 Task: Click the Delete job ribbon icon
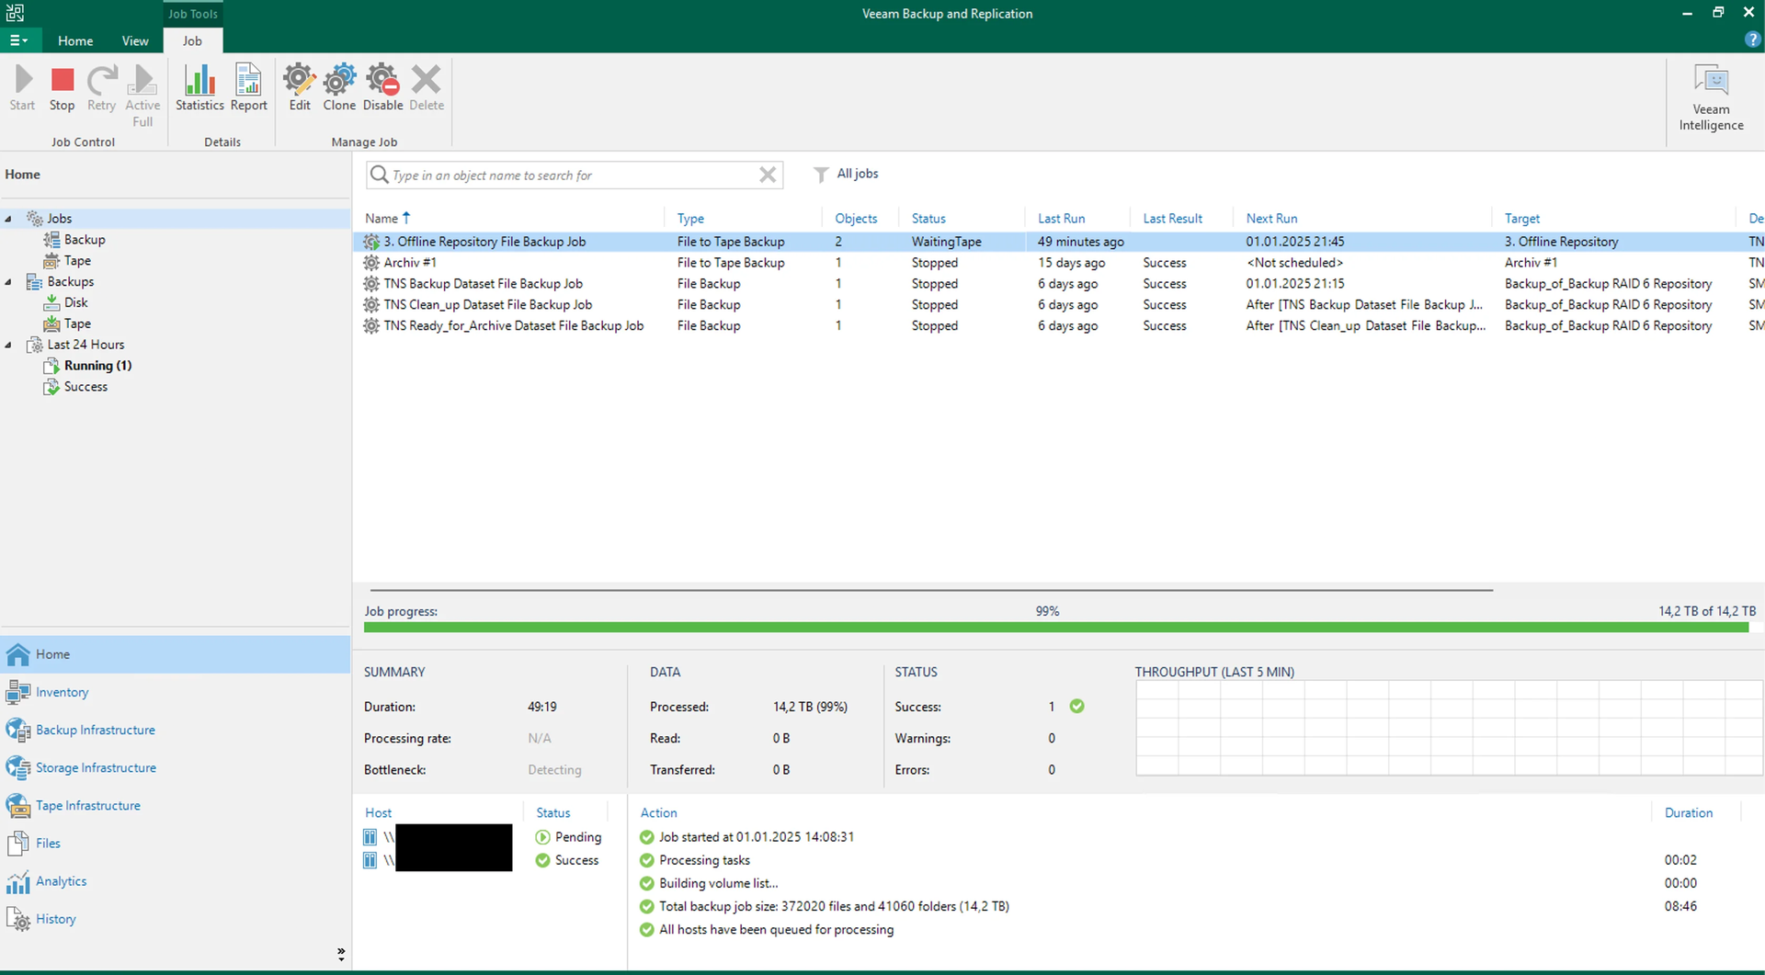click(427, 88)
